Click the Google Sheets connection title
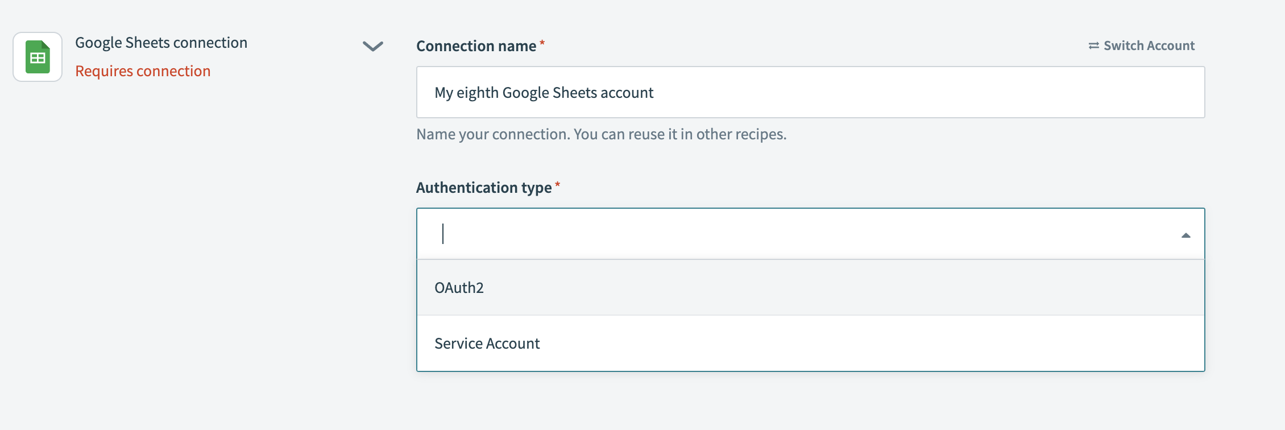This screenshot has height=430, width=1285. pos(161,43)
